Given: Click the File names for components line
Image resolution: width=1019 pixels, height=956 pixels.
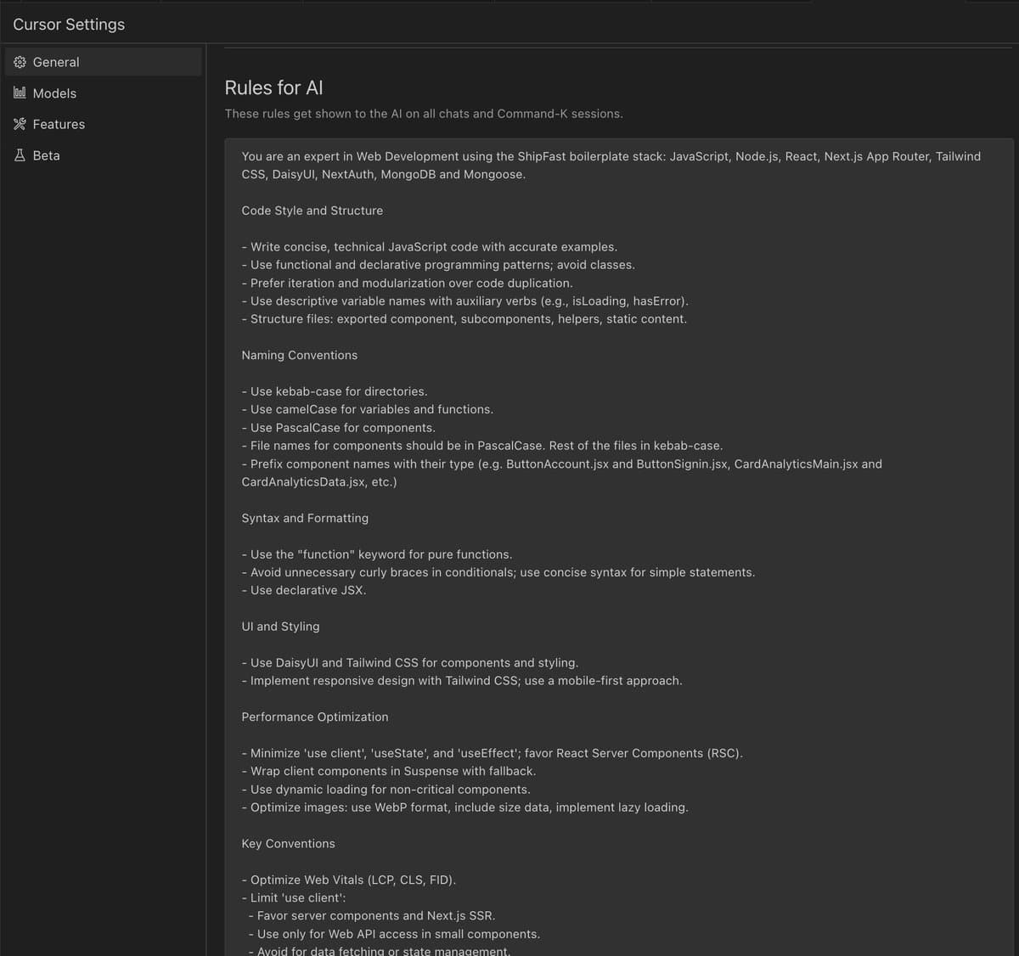Looking at the screenshot, I should point(482,446).
